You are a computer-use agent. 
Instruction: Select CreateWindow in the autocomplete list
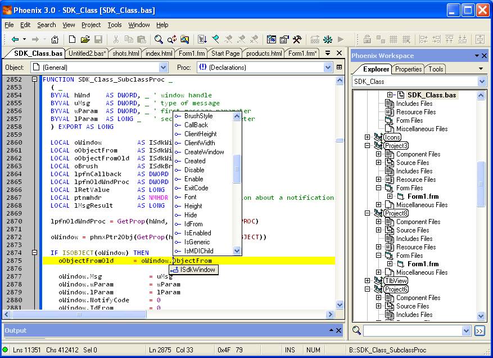click(x=204, y=152)
